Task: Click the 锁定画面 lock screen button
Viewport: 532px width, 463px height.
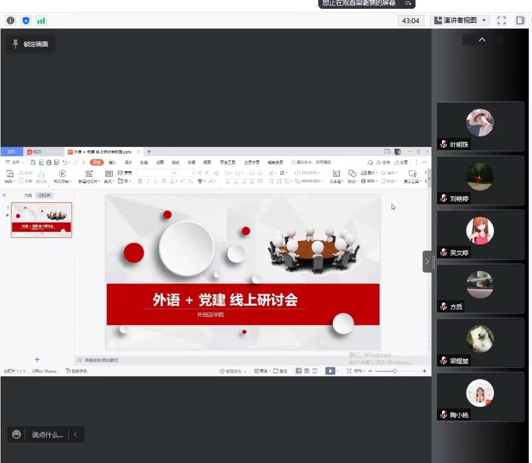Action: (x=30, y=44)
